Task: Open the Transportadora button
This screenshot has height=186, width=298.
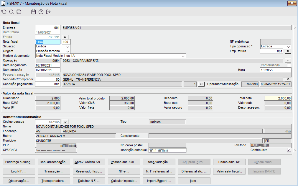Action: pos(54,181)
